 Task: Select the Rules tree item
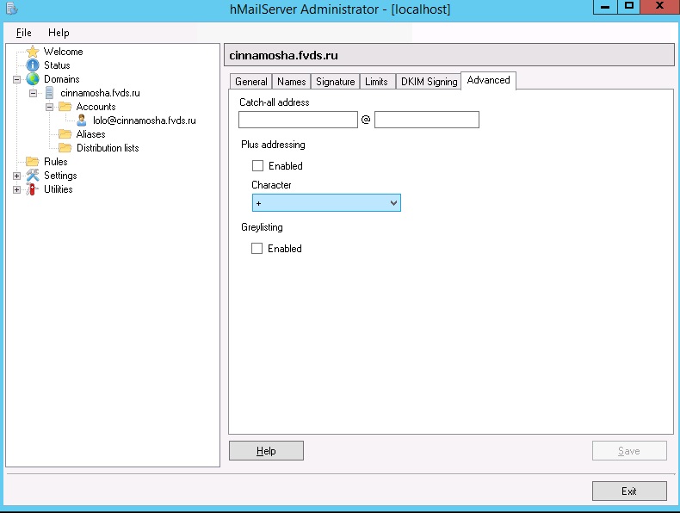55,162
